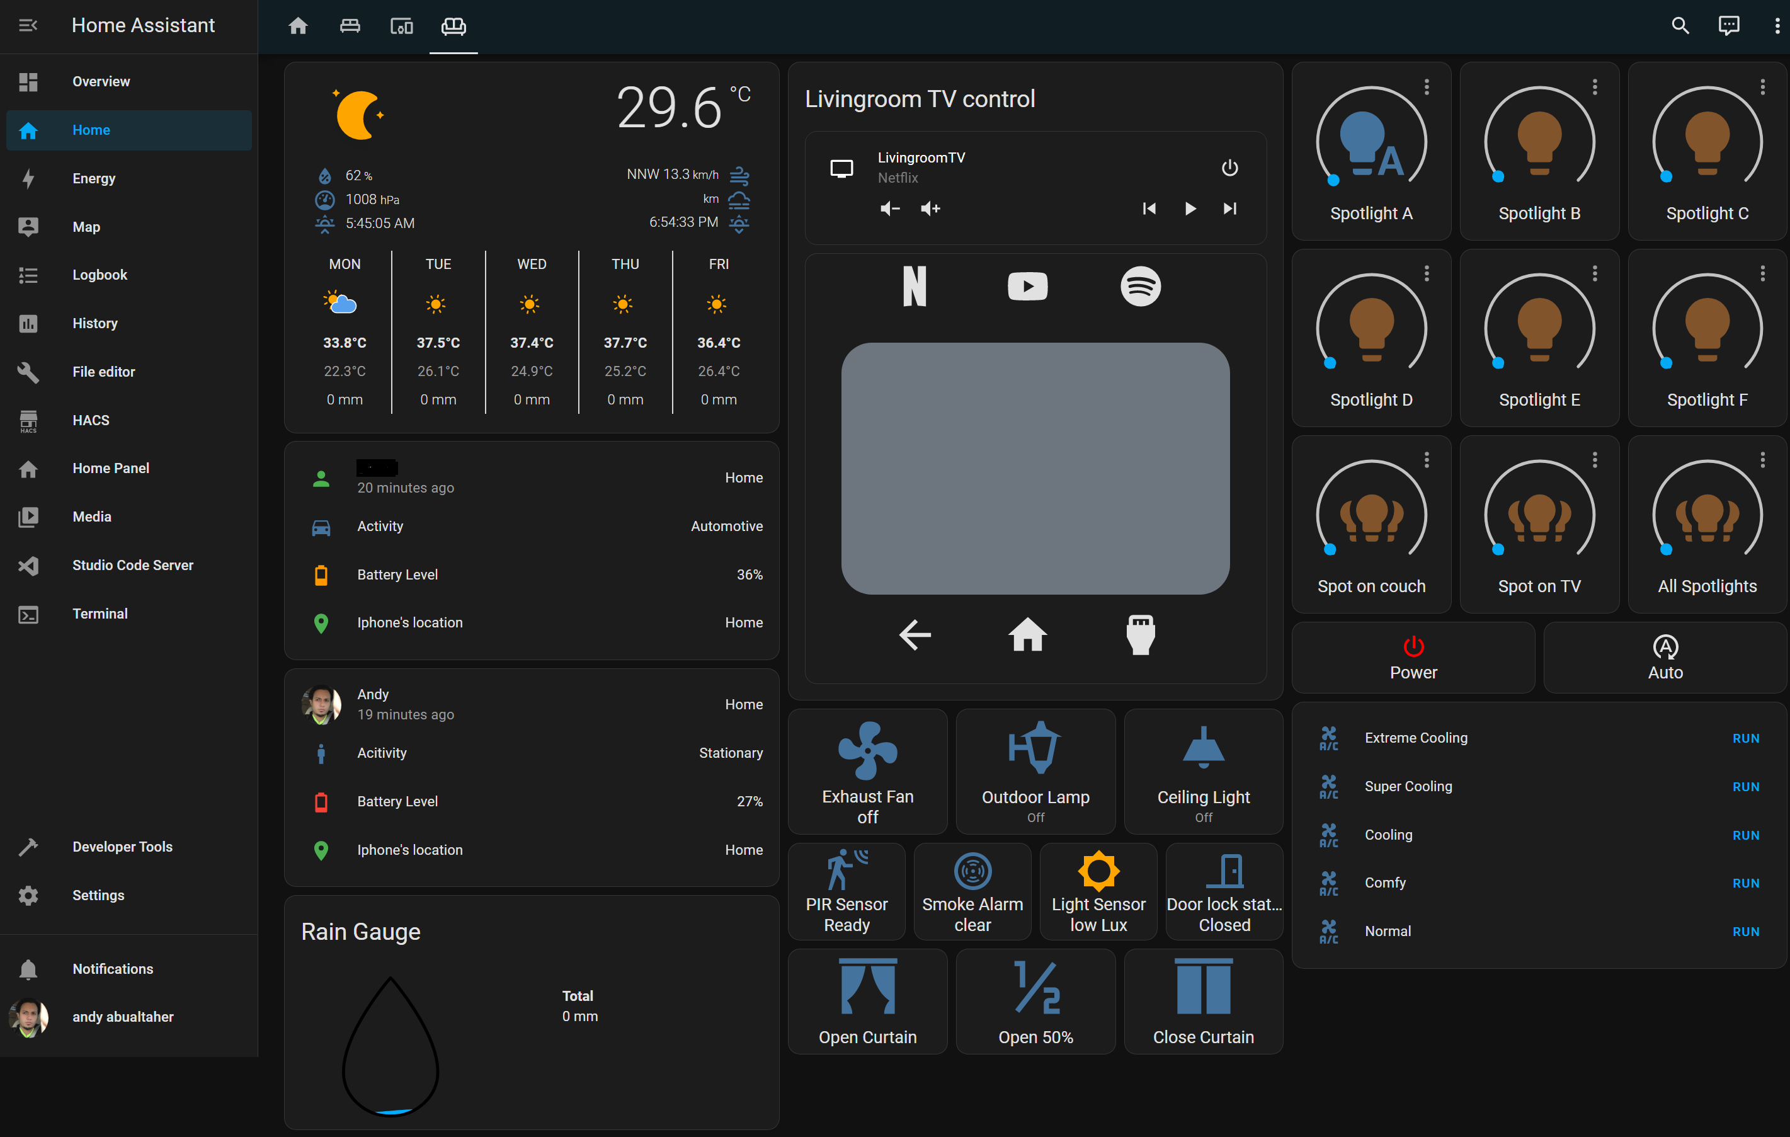Viewport: 1790px width, 1137px height.
Task: Lower the LivingroomTV volume
Action: coord(890,209)
